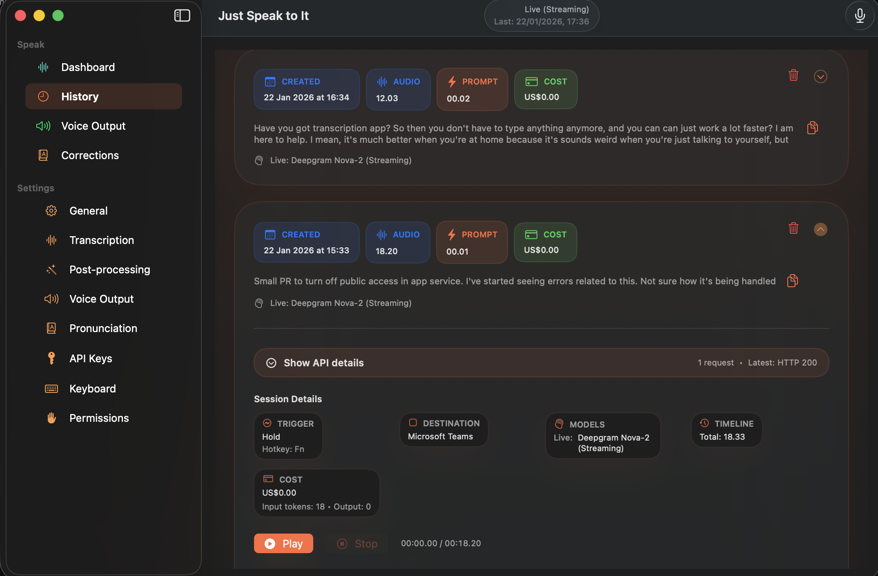The height and width of the screenshot is (576, 878).
Task: Open Corrections in the sidebar
Action: point(90,155)
